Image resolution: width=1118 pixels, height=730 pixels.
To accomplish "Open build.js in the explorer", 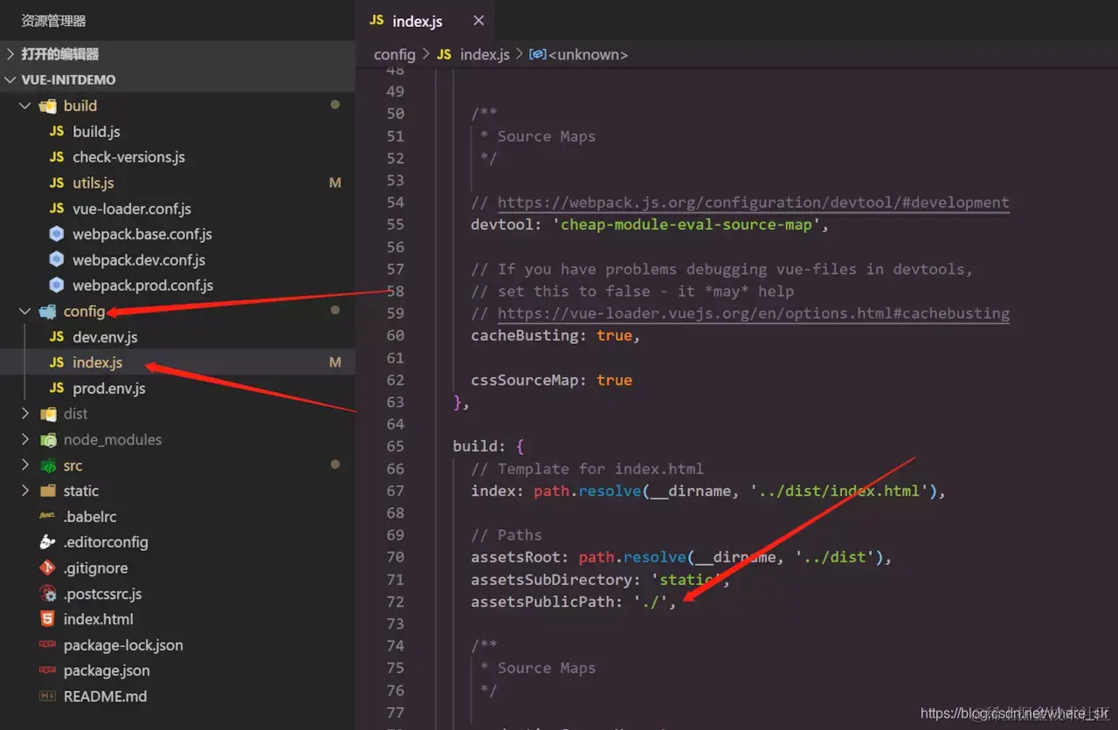I will point(97,132).
